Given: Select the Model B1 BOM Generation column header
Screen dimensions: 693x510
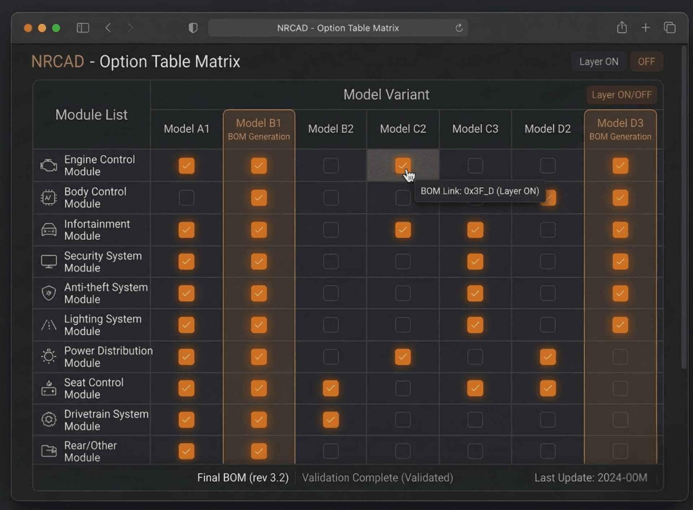Looking at the screenshot, I should (x=259, y=129).
